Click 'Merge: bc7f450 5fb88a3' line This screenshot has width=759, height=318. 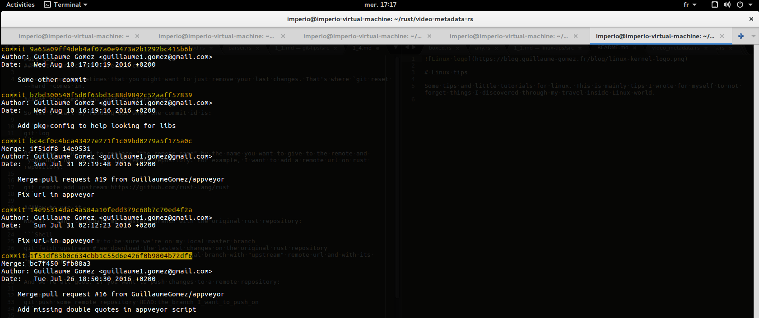coord(46,263)
